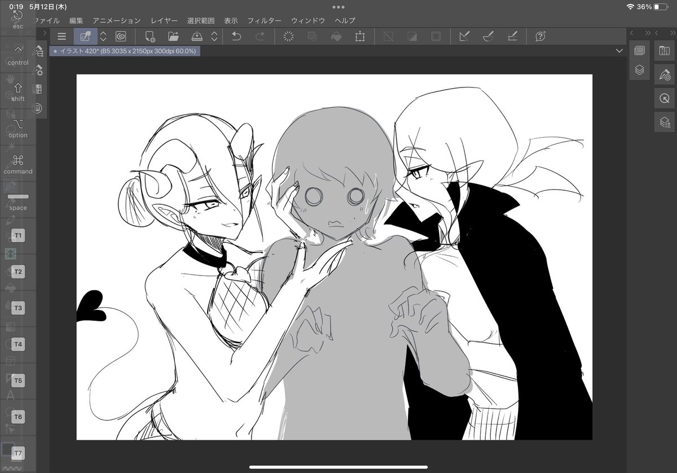
Task: Open the iPad multitasking three-dots control
Action: (x=338, y=7)
